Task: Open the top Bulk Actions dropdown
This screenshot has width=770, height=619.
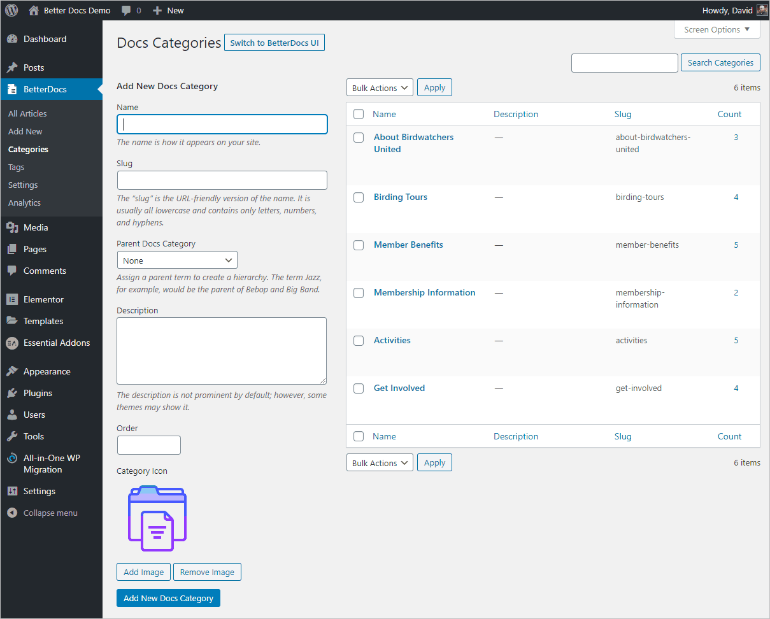Action: click(380, 88)
